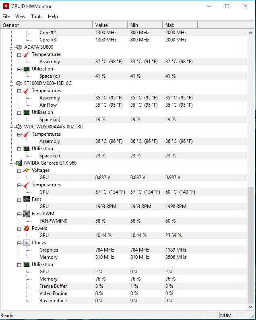Click the GTX 960 Temperatures thermometer icon
Viewport: 256px width, 320px height.
pos(26,185)
